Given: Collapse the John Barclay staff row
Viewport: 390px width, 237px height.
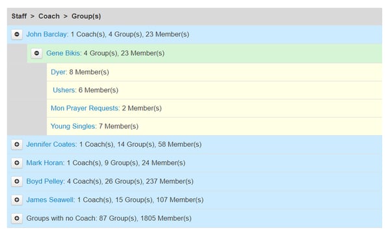Looking at the screenshot, I should (17, 34).
